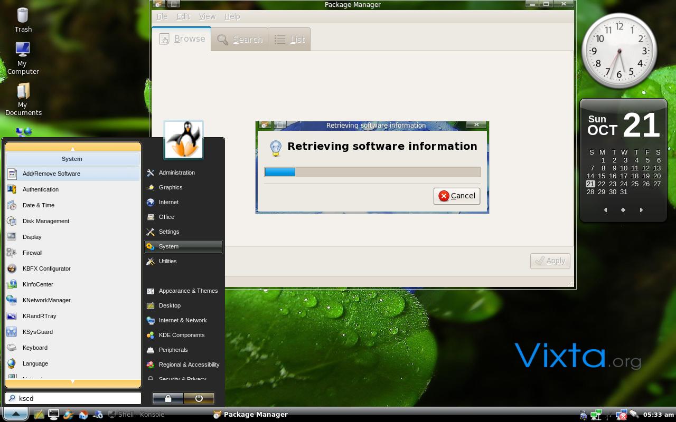Open the Trash desktop icon
676x422 pixels.
tap(23, 20)
